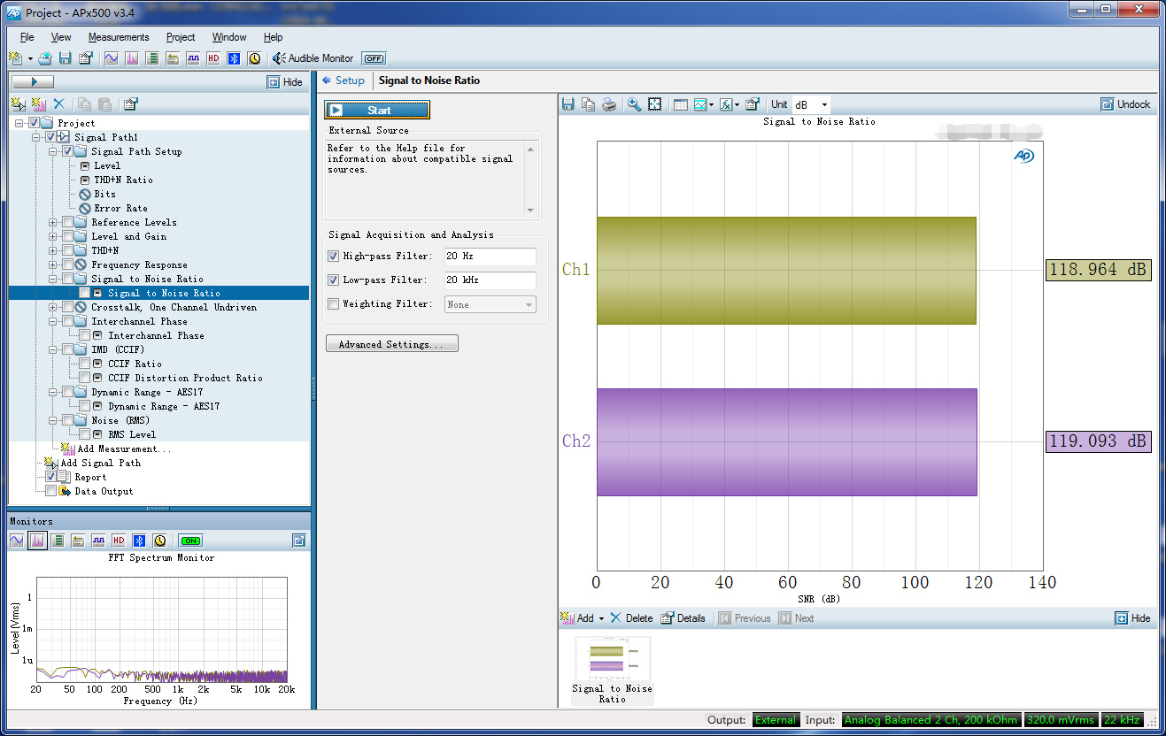
Task: Expand the Reference Levels tree node
Action: [x=53, y=222]
